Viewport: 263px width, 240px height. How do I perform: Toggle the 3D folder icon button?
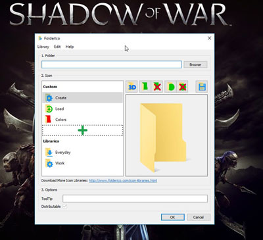(132, 87)
